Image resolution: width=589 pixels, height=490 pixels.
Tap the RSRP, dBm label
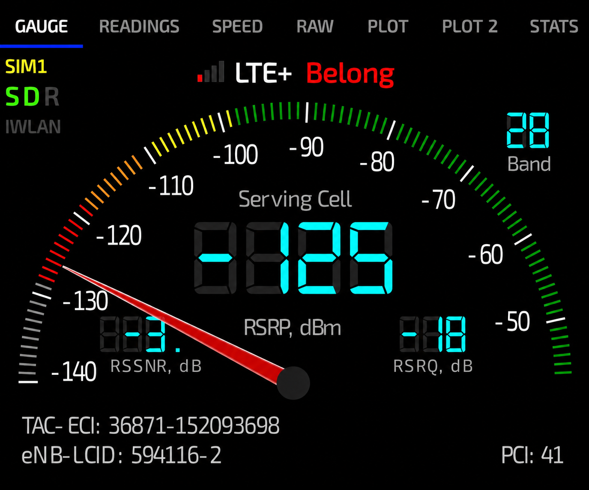[292, 328]
